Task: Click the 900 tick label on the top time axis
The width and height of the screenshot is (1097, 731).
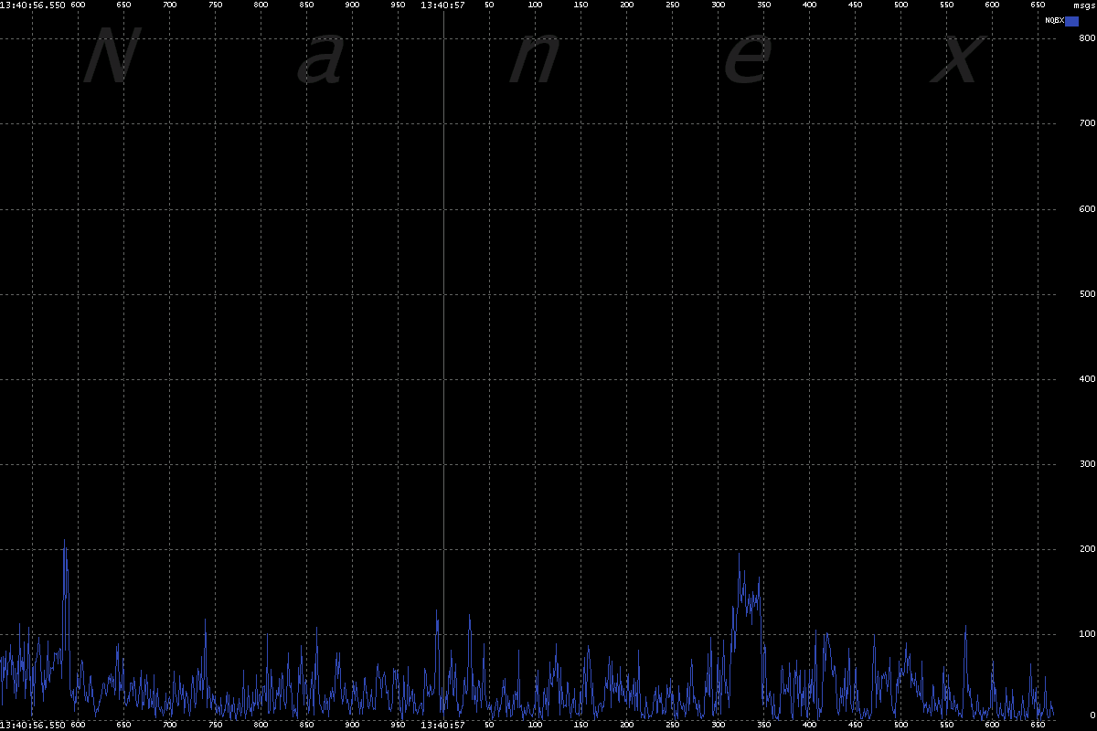Action: 352,5
